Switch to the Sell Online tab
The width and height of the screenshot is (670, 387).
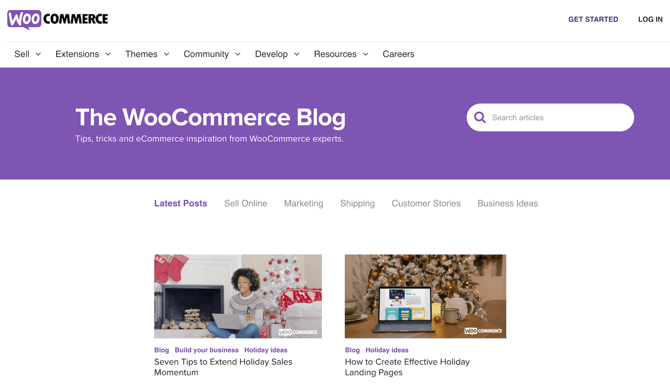click(x=246, y=203)
